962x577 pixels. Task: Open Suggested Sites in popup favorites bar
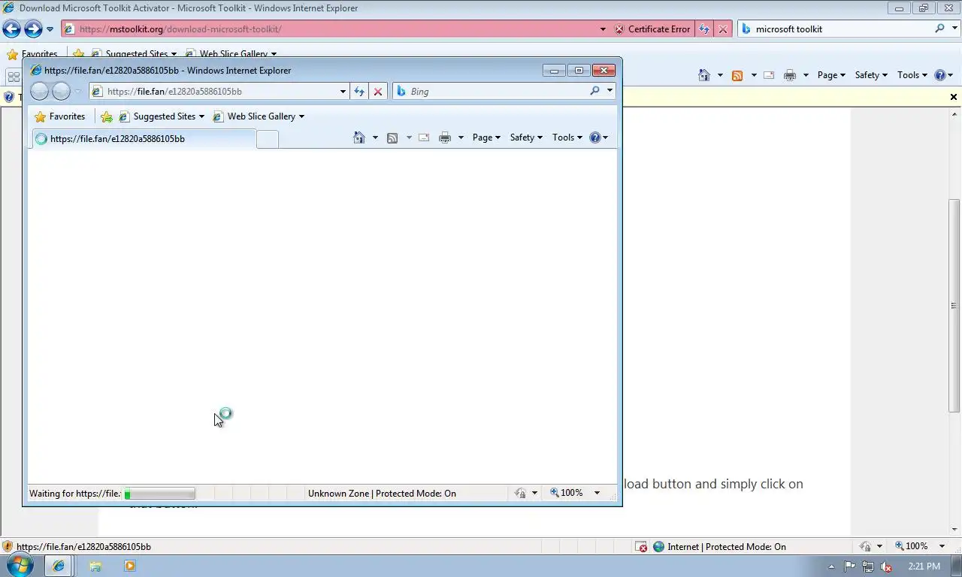162,116
